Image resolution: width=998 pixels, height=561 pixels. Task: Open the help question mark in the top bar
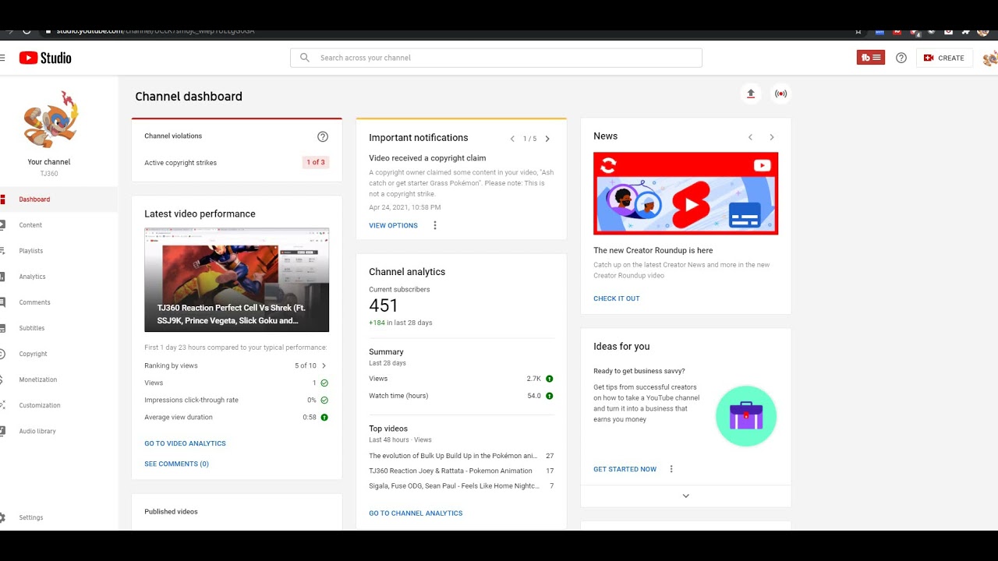pos(901,58)
